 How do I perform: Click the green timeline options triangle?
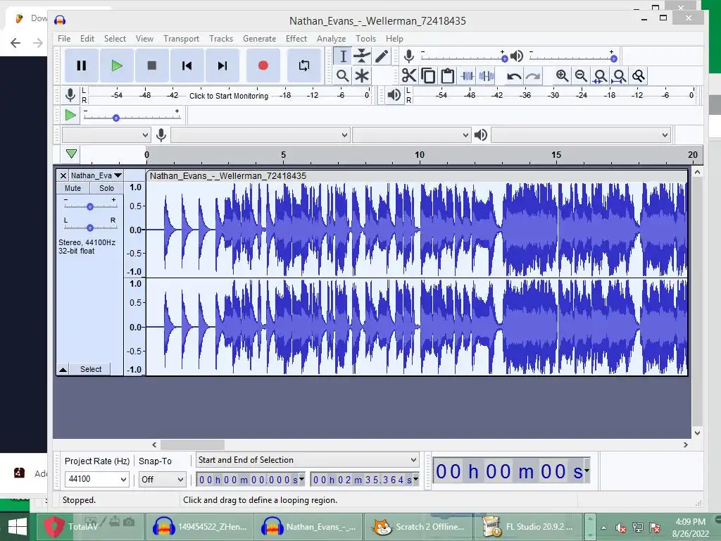[71, 154]
